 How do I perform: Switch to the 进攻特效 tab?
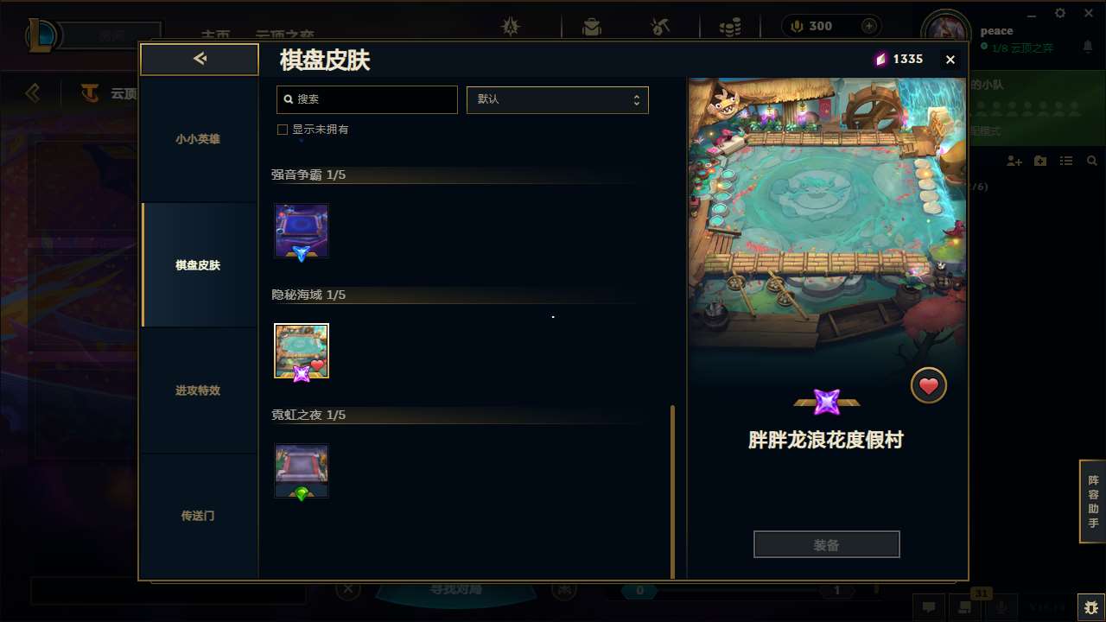[198, 390]
